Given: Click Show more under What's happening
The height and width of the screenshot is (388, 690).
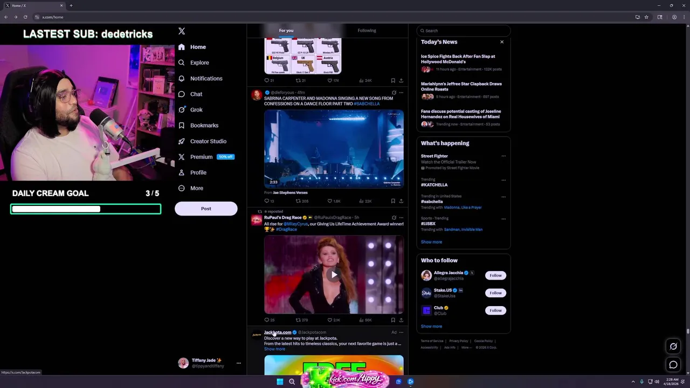Looking at the screenshot, I should [x=431, y=242].
